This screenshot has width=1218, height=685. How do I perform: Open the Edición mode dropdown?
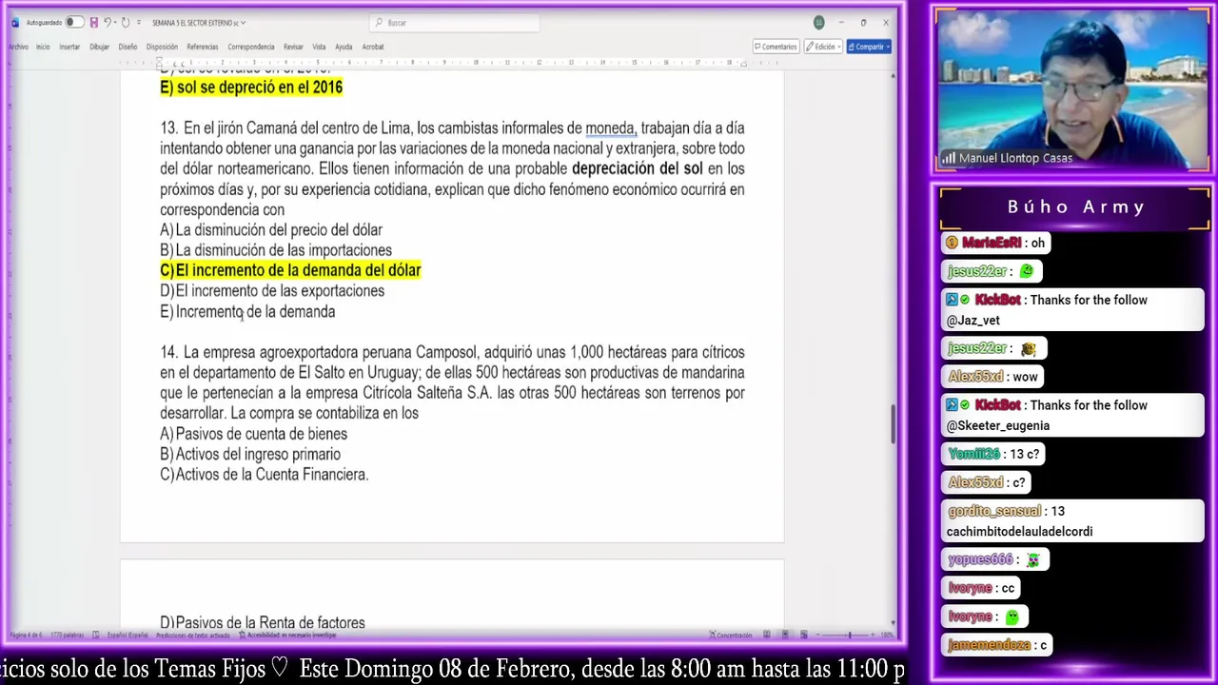(x=822, y=47)
